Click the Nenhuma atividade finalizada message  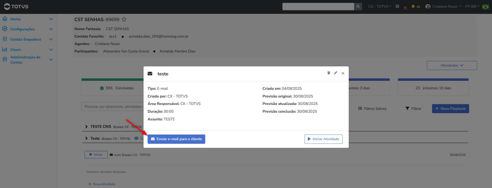[106, 172]
